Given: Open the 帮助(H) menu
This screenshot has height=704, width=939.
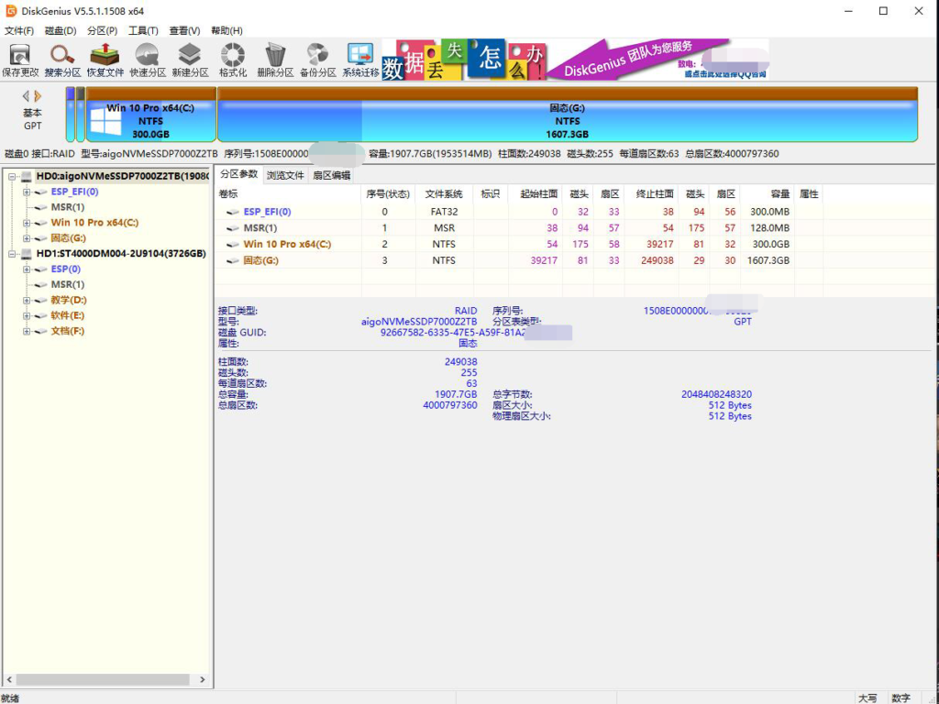Looking at the screenshot, I should point(226,30).
